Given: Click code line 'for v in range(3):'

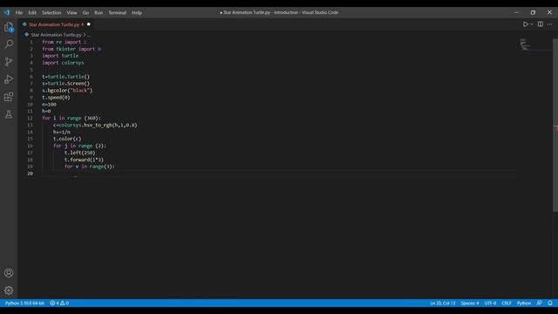Looking at the screenshot, I should tap(89, 167).
